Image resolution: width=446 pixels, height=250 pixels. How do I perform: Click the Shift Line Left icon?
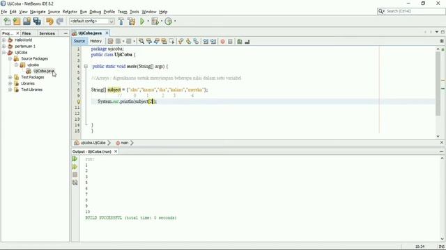click(206, 42)
